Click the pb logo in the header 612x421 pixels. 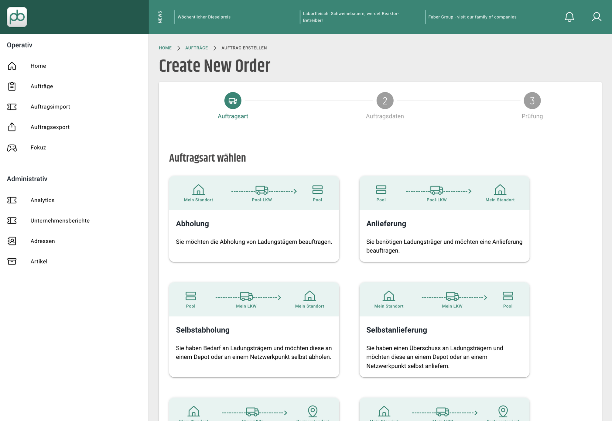(17, 17)
